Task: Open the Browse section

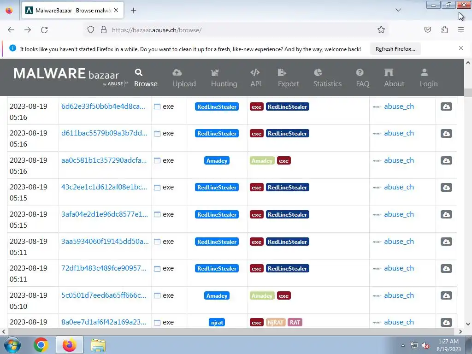Action: (x=146, y=78)
